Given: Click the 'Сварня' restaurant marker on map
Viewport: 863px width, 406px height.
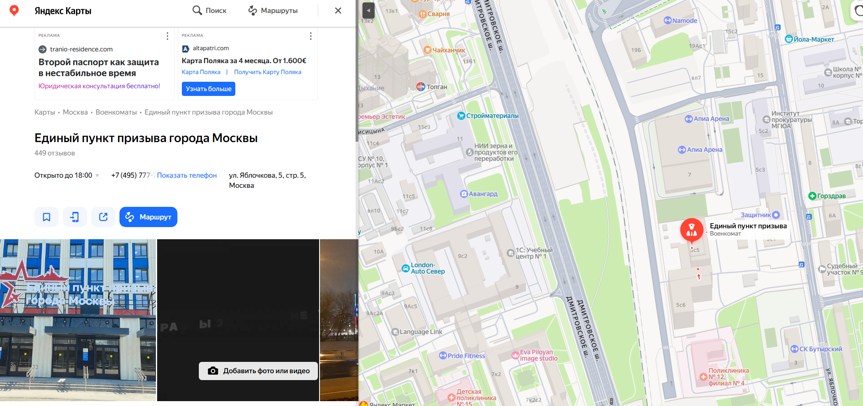Looking at the screenshot, I should coord(422,14).
